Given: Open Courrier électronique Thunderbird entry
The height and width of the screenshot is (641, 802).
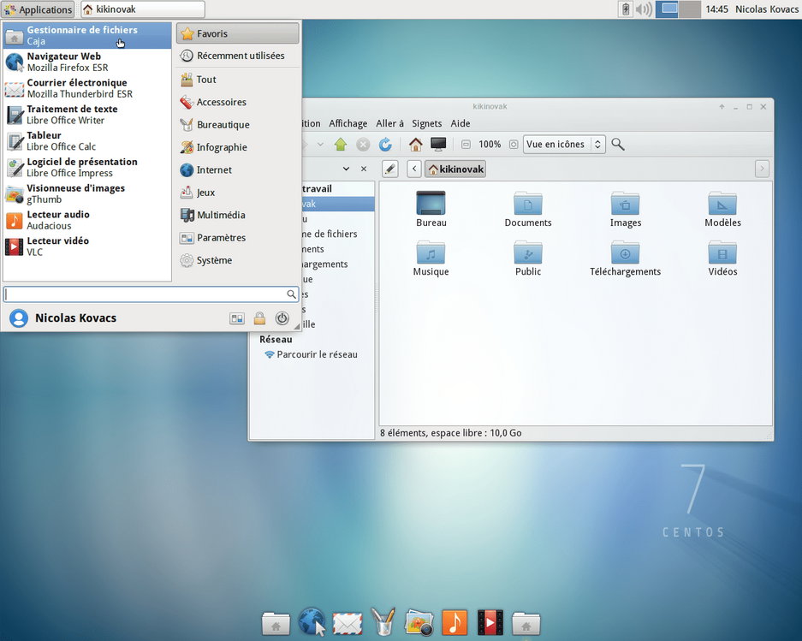Looking at the screenshot, I should 87,88.
